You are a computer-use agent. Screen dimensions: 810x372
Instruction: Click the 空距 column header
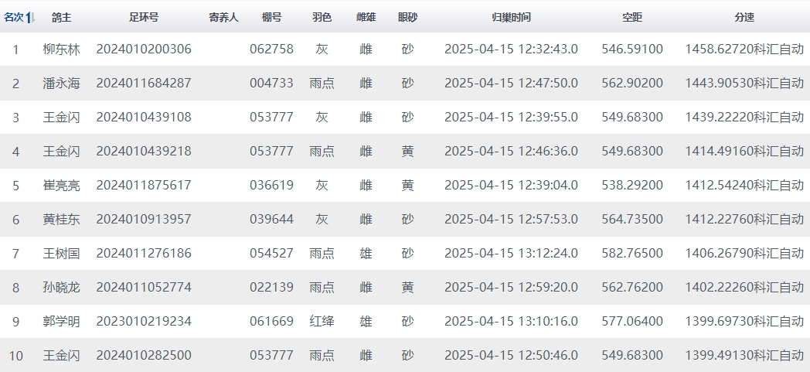click(632, 17)
